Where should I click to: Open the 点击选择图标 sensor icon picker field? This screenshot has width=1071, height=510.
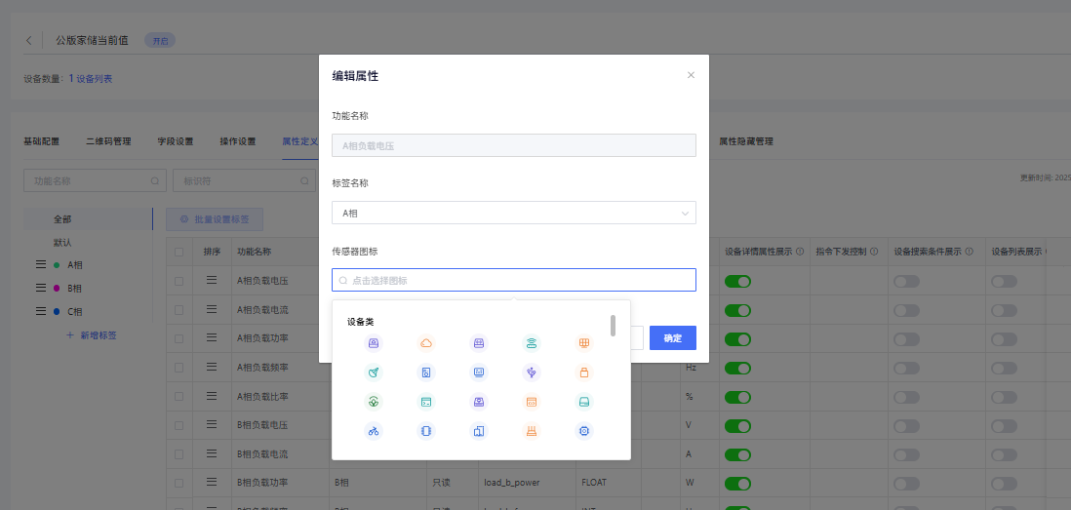point(513,280)
